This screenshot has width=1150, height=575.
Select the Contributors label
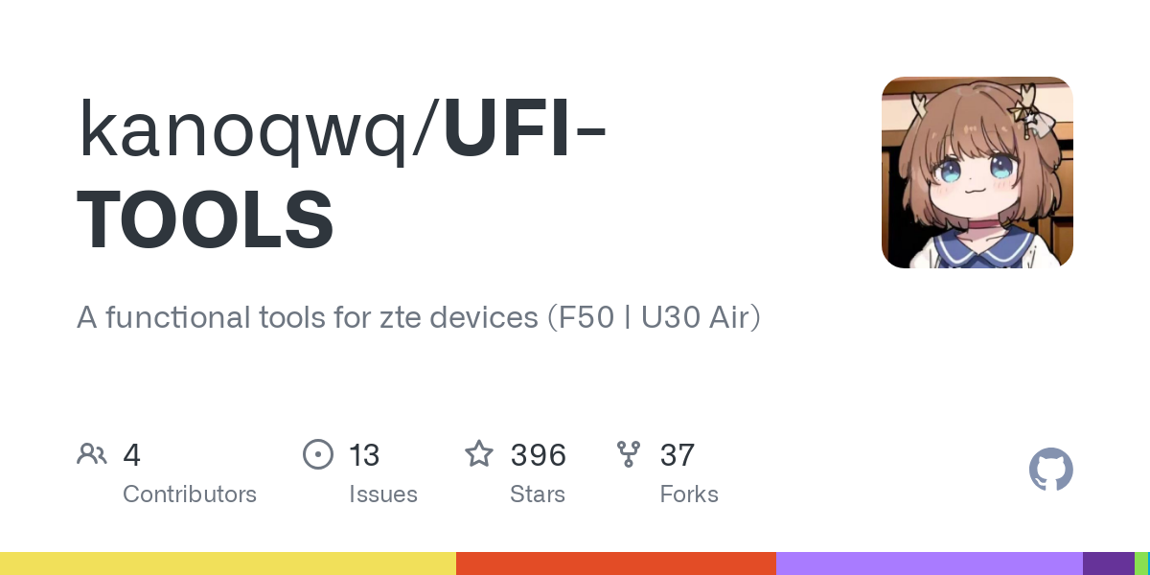[x=190, y=494]
